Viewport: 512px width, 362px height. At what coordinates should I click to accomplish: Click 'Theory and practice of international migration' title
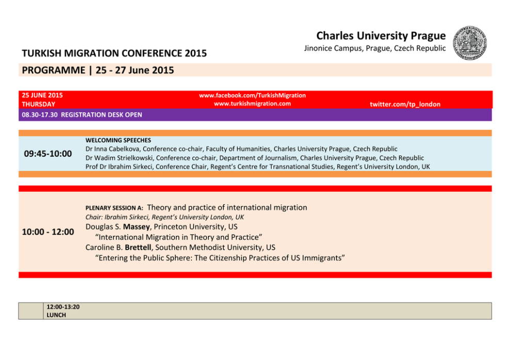tap(227, 207)
